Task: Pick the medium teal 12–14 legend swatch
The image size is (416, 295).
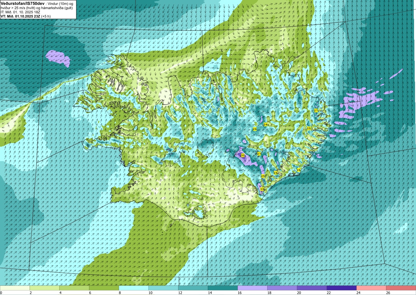Action: (x=193, y=288)
